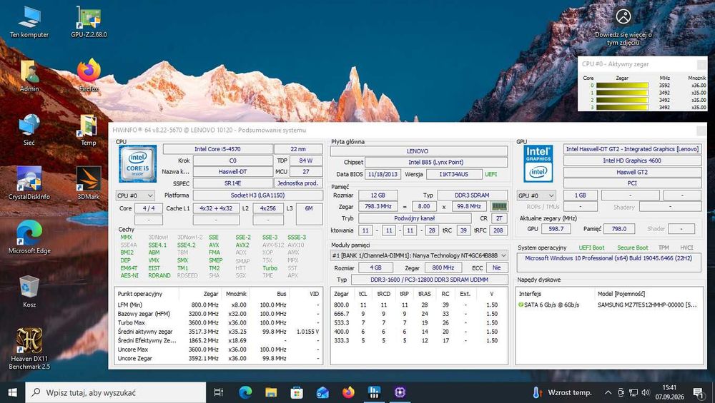Open the Sieć network icon
The width and height of the screenshot is (715, 403).
point(29,130)
